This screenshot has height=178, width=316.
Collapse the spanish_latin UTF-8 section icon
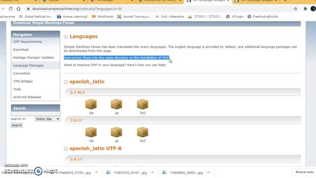click(x=66, y=149)
